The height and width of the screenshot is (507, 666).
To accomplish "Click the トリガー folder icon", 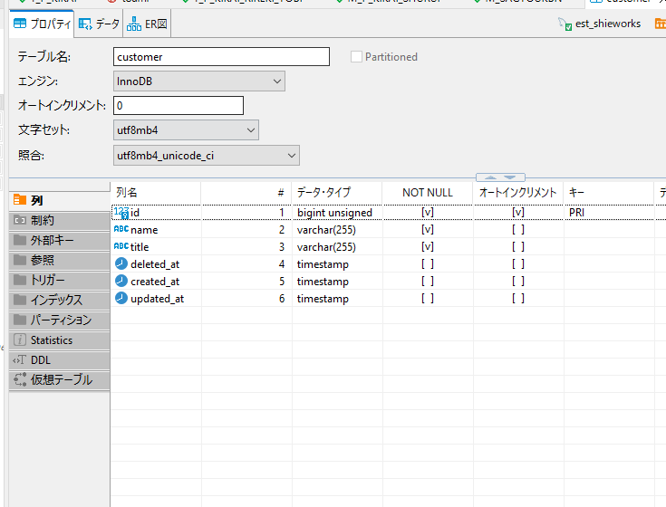I will (x=20, y=280).
